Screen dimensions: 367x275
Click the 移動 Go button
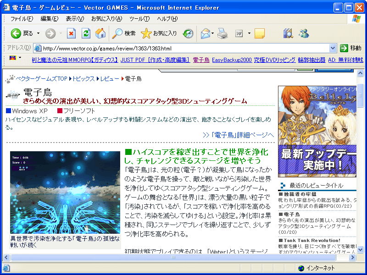[x=351, y=48]
